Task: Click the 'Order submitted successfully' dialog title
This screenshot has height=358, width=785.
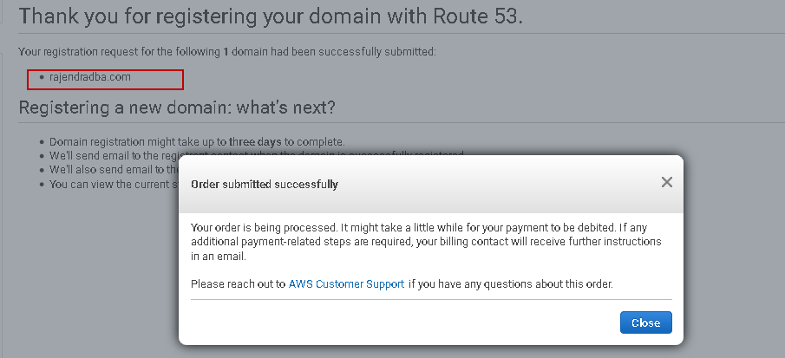Action: point(264,184)
